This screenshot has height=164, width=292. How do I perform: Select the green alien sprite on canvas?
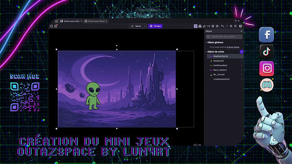(x=93, y=96)
